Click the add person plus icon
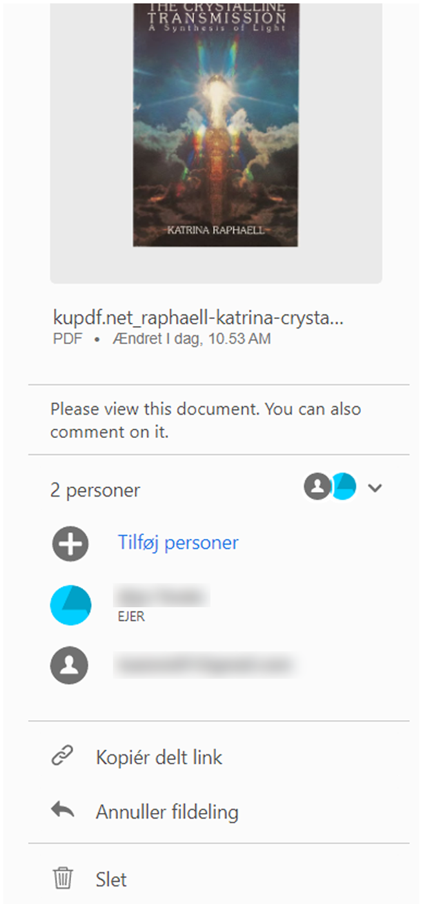The image size is (423, 908). 69,543
